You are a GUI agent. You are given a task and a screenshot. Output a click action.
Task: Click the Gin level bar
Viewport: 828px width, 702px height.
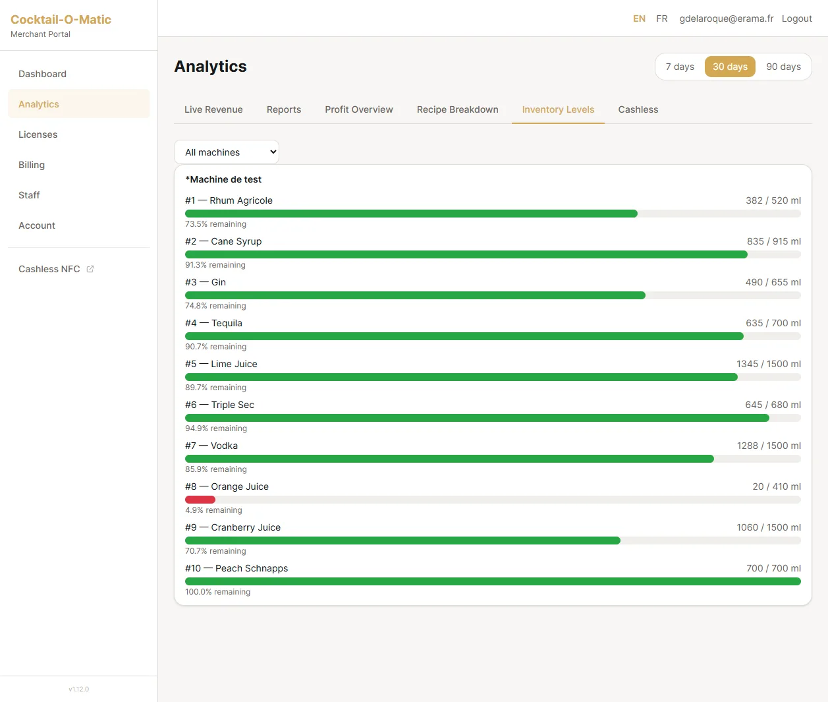pos(493,295)
